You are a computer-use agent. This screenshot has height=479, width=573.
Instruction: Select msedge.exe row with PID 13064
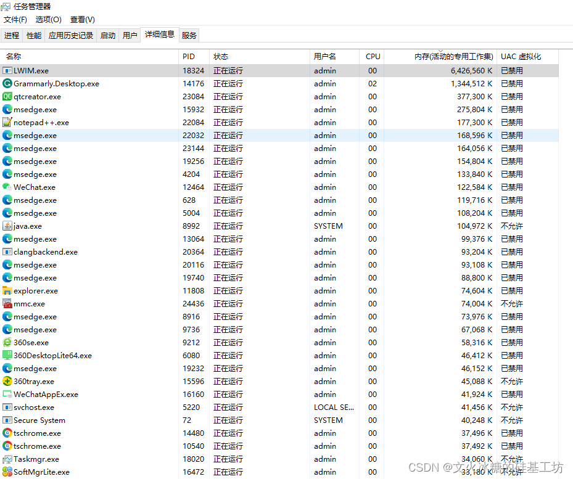pyautogui.click(x=279, y=239)
